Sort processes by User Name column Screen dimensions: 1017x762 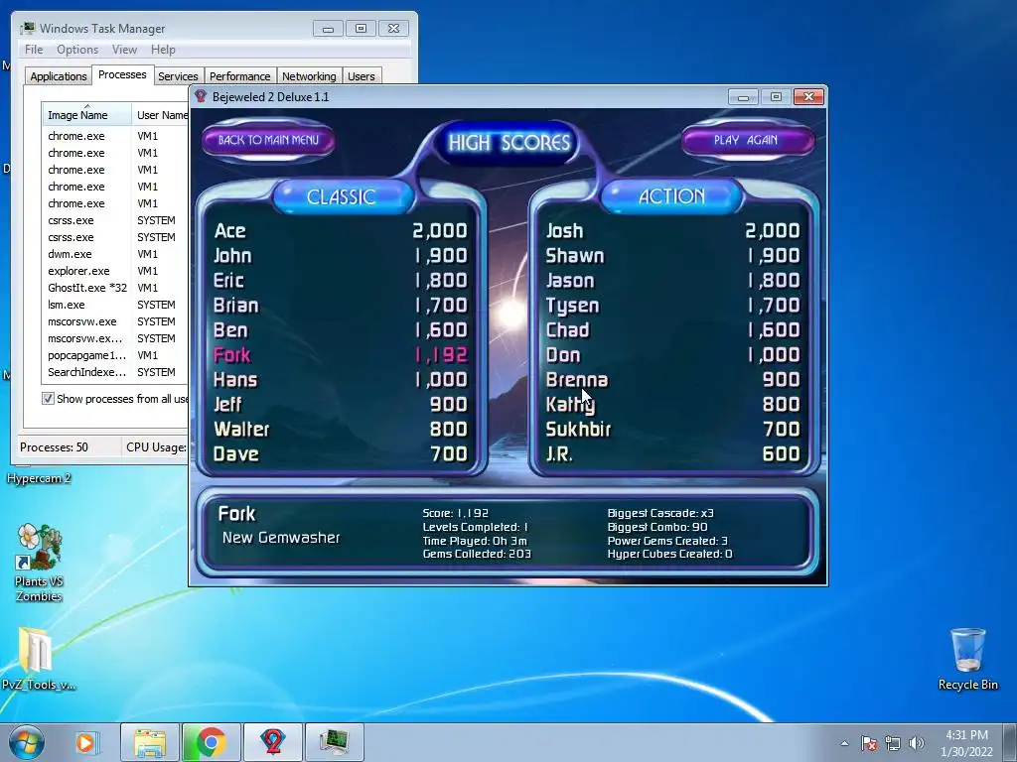(x=162, y=115)
